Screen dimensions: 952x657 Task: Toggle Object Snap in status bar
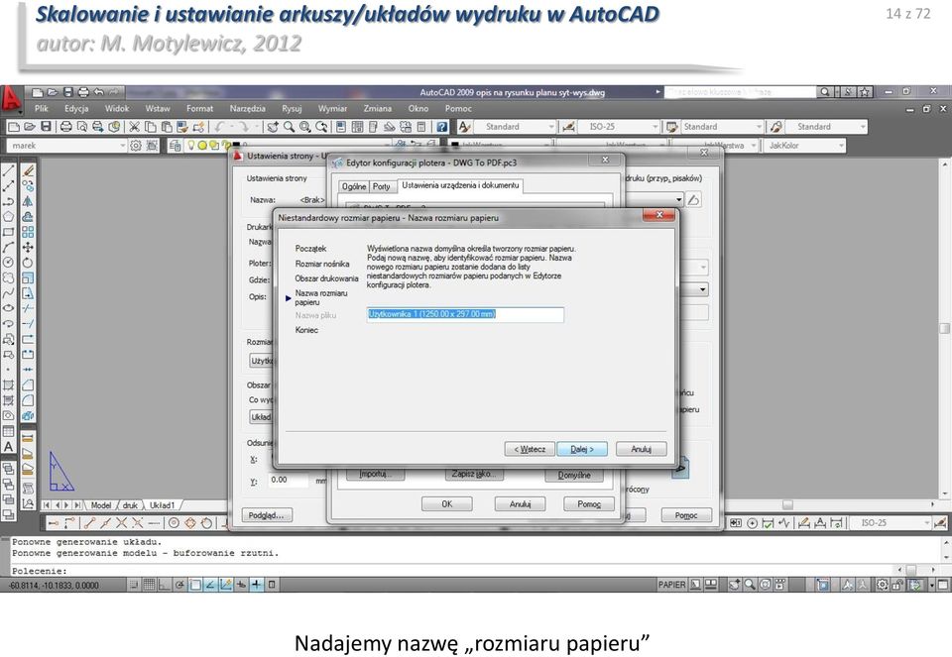[x=195, y=585]
